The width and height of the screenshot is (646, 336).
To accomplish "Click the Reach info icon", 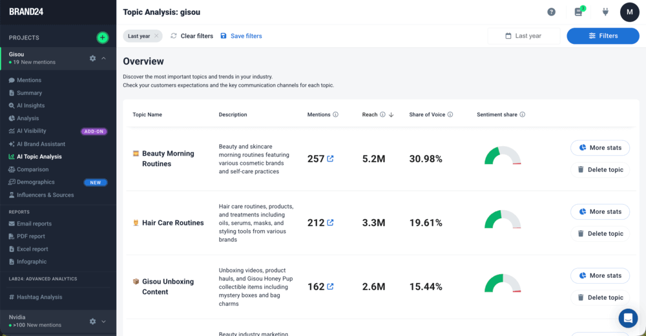I will click(382, 115).
